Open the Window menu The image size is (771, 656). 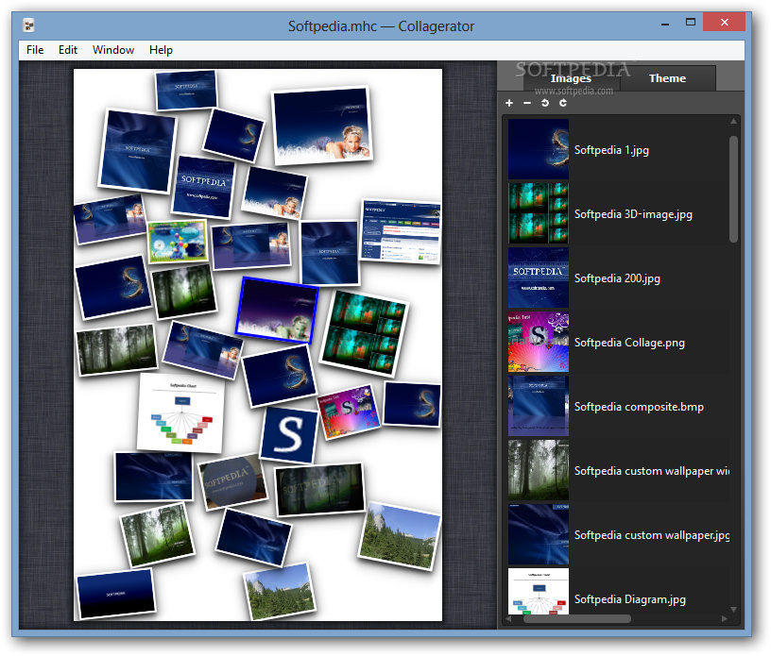point(113,50)
